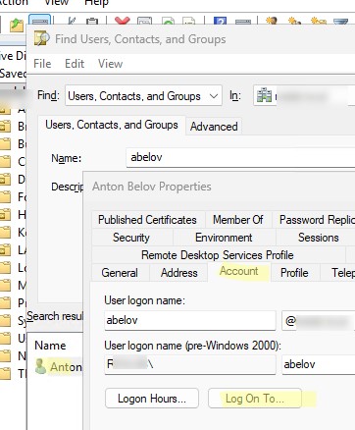Open the File menu in Find dialog

pos(42,64)
